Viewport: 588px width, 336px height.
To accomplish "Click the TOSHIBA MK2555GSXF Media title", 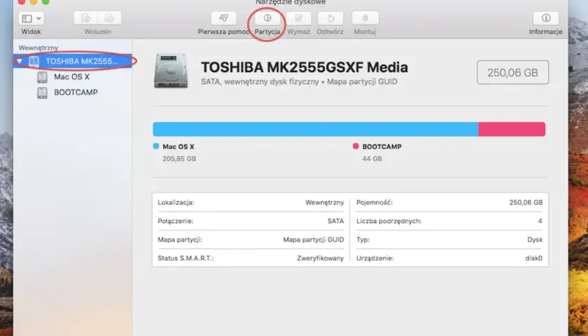I will click(x=304, y=67).
